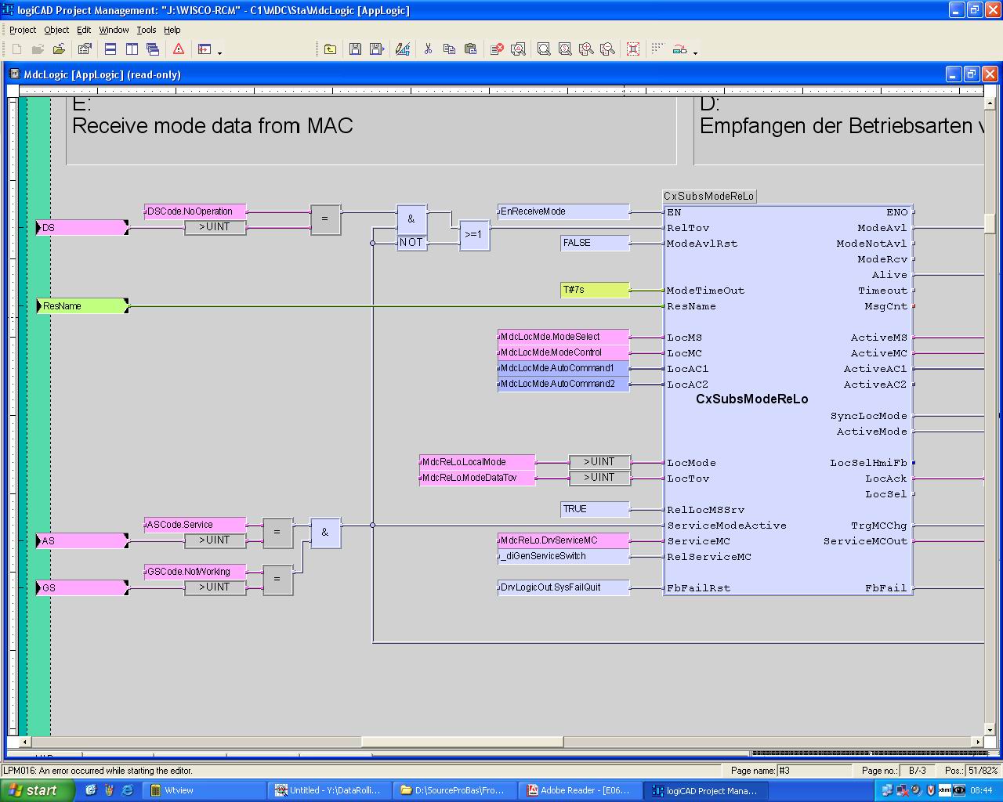Click the vertical scrollbar down arrow

(990, 729)
